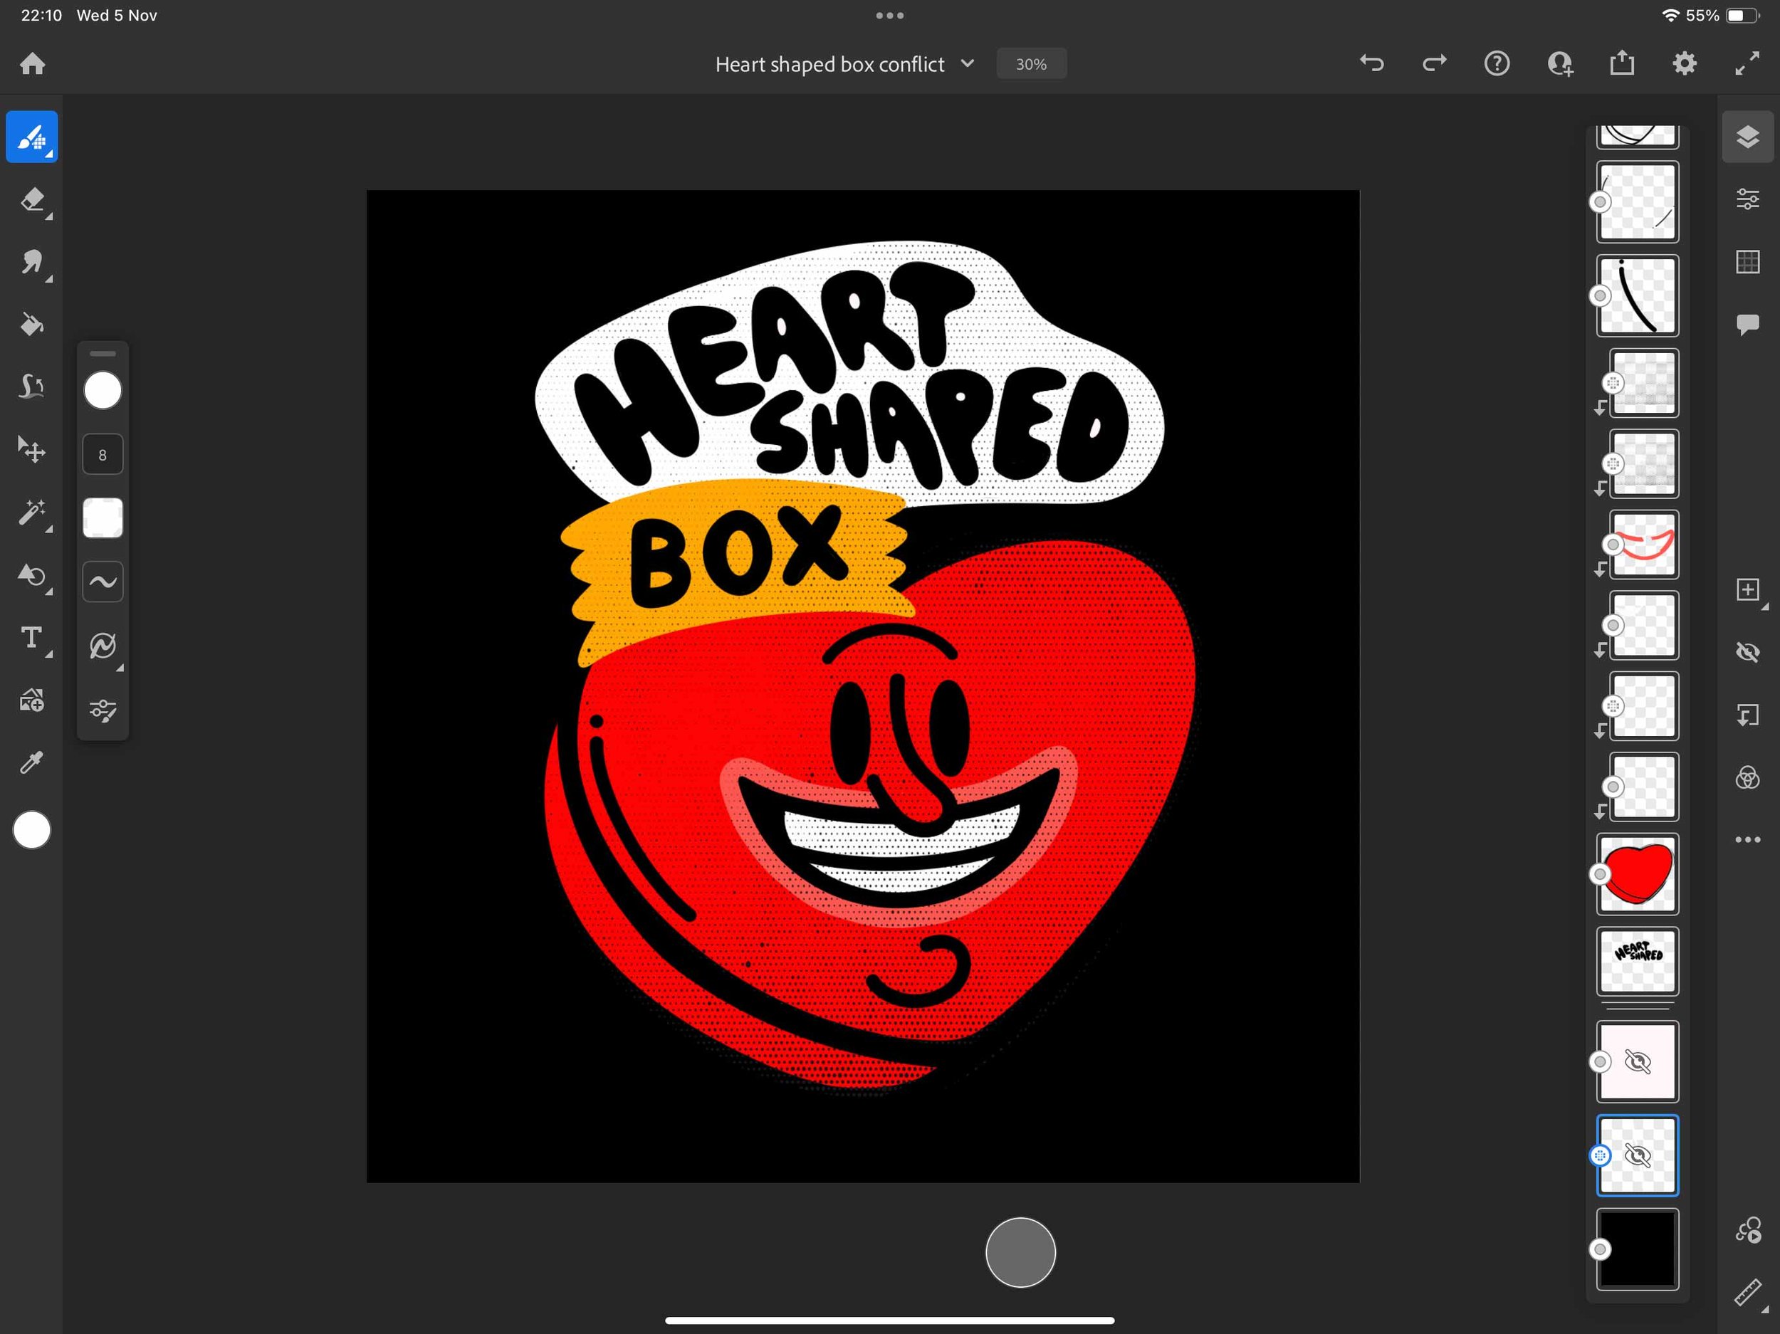Tap the battery status indicator
The height and width of the screenshot is (1334, 1780).
tap(1742, 15)
